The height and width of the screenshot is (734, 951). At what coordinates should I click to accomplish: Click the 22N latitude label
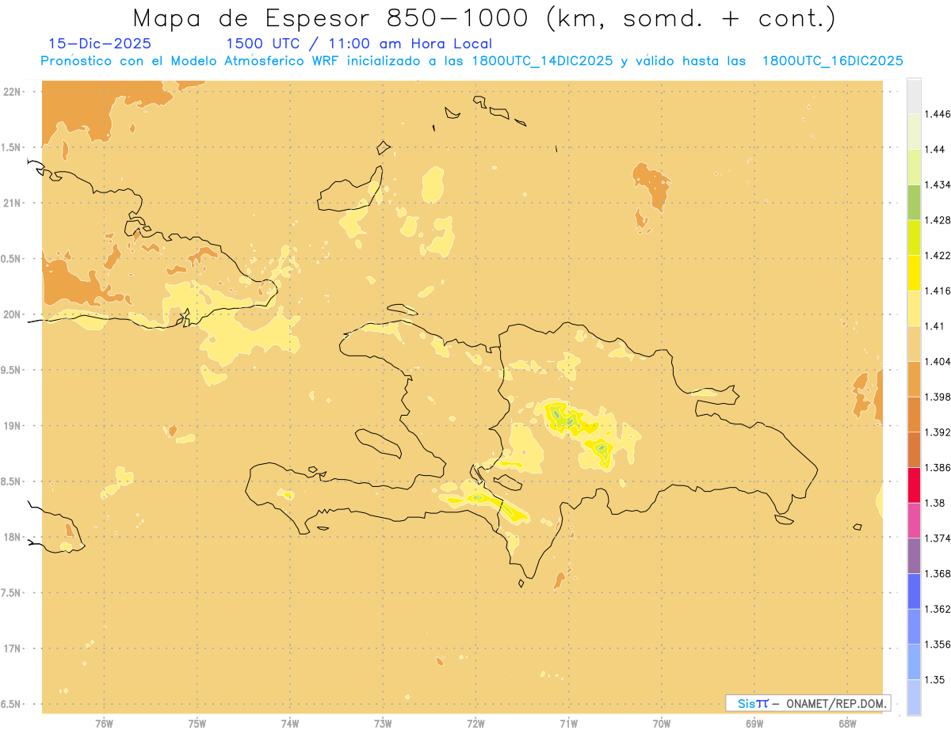point(12,92)
